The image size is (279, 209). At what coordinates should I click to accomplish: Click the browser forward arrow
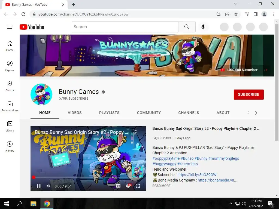[15, 14]
